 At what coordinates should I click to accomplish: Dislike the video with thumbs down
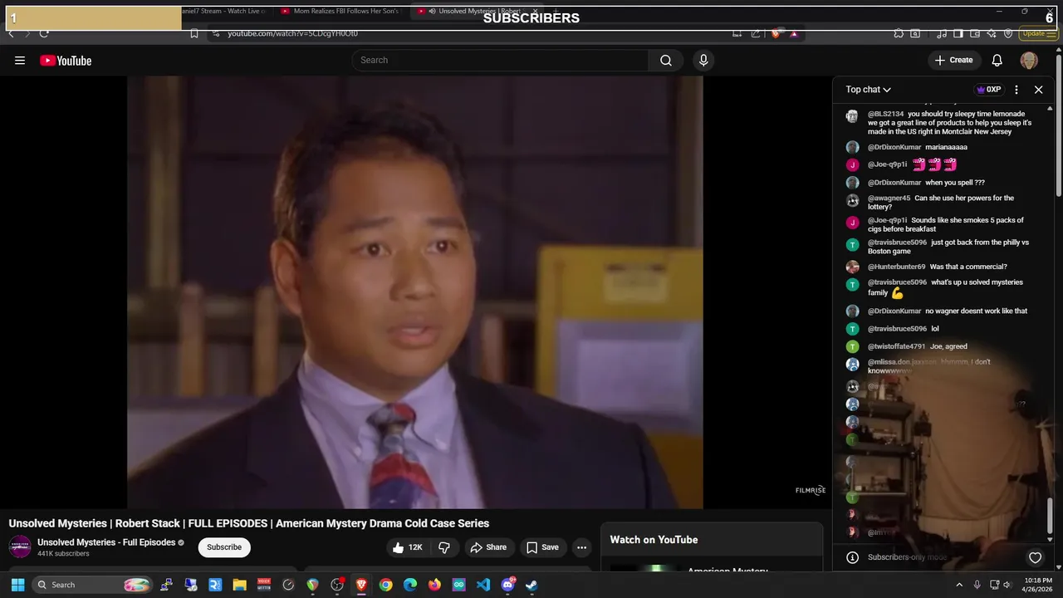point(444,547)
